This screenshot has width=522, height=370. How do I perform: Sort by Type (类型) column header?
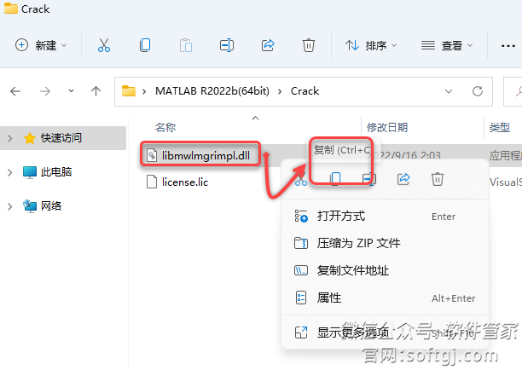(x=499, y=127)
